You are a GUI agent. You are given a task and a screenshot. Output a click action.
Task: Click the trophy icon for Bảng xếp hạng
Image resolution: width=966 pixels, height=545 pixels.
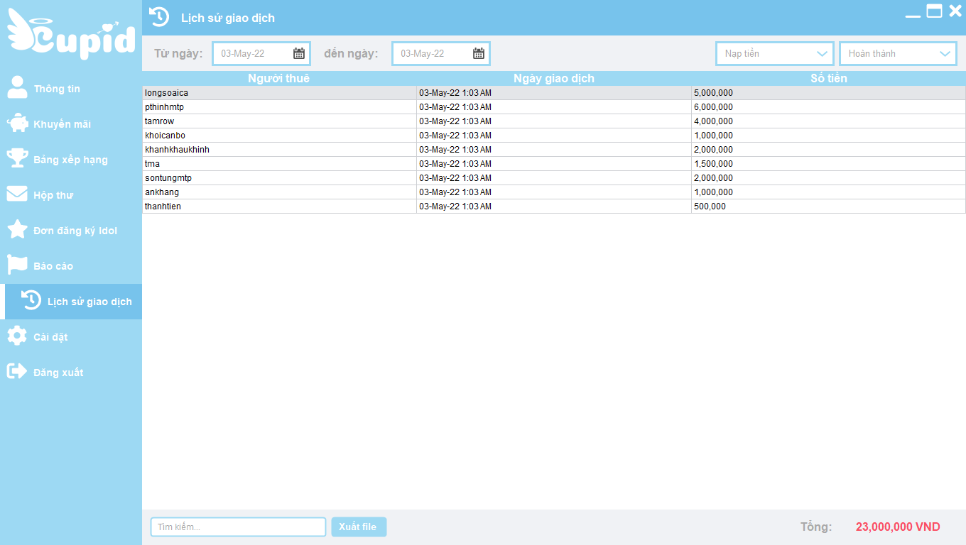(17, 158)
